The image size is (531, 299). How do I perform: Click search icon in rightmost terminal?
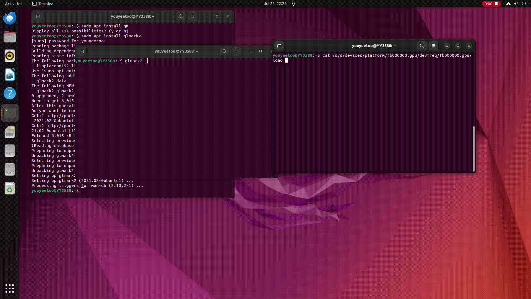point(422,46)
